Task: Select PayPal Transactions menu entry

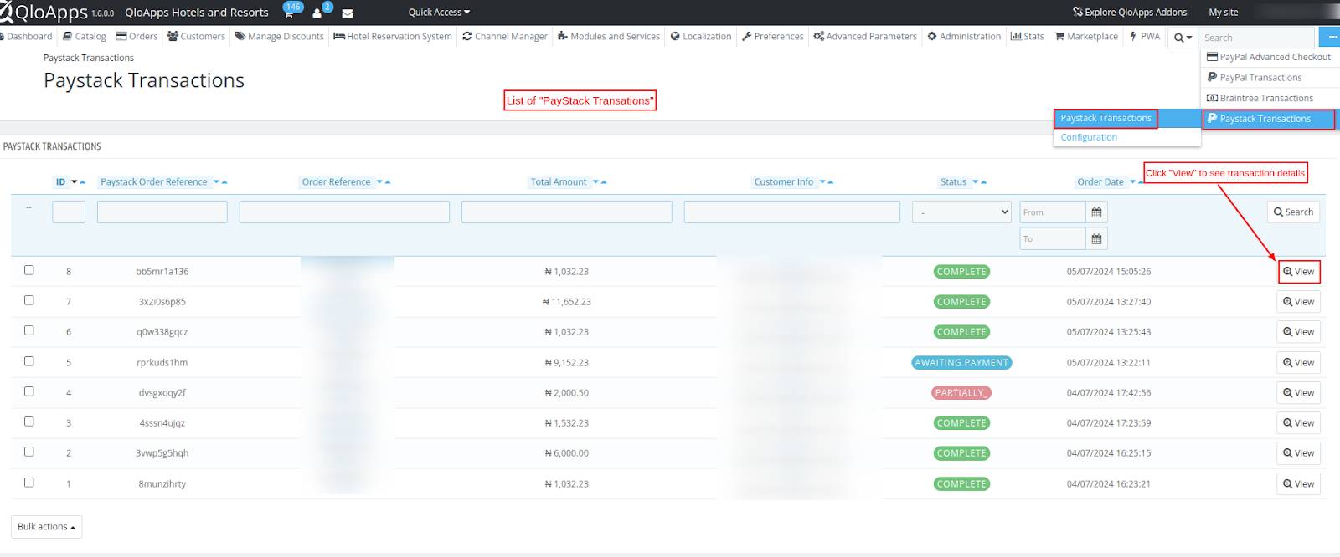Action: [1270, 78]
